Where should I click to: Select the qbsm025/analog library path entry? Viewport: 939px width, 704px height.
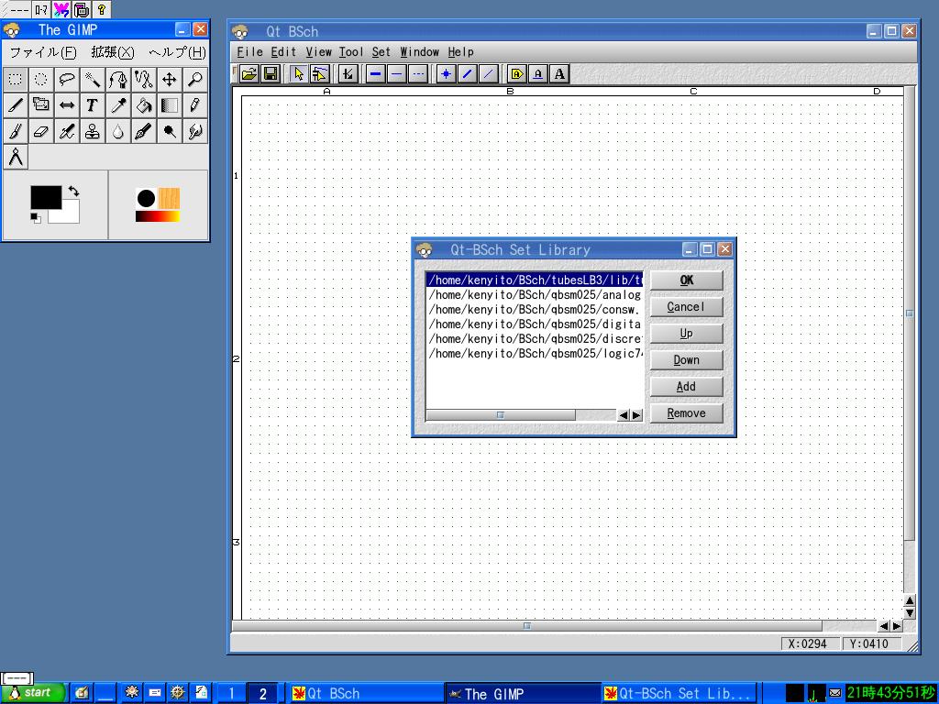(534, 295)
